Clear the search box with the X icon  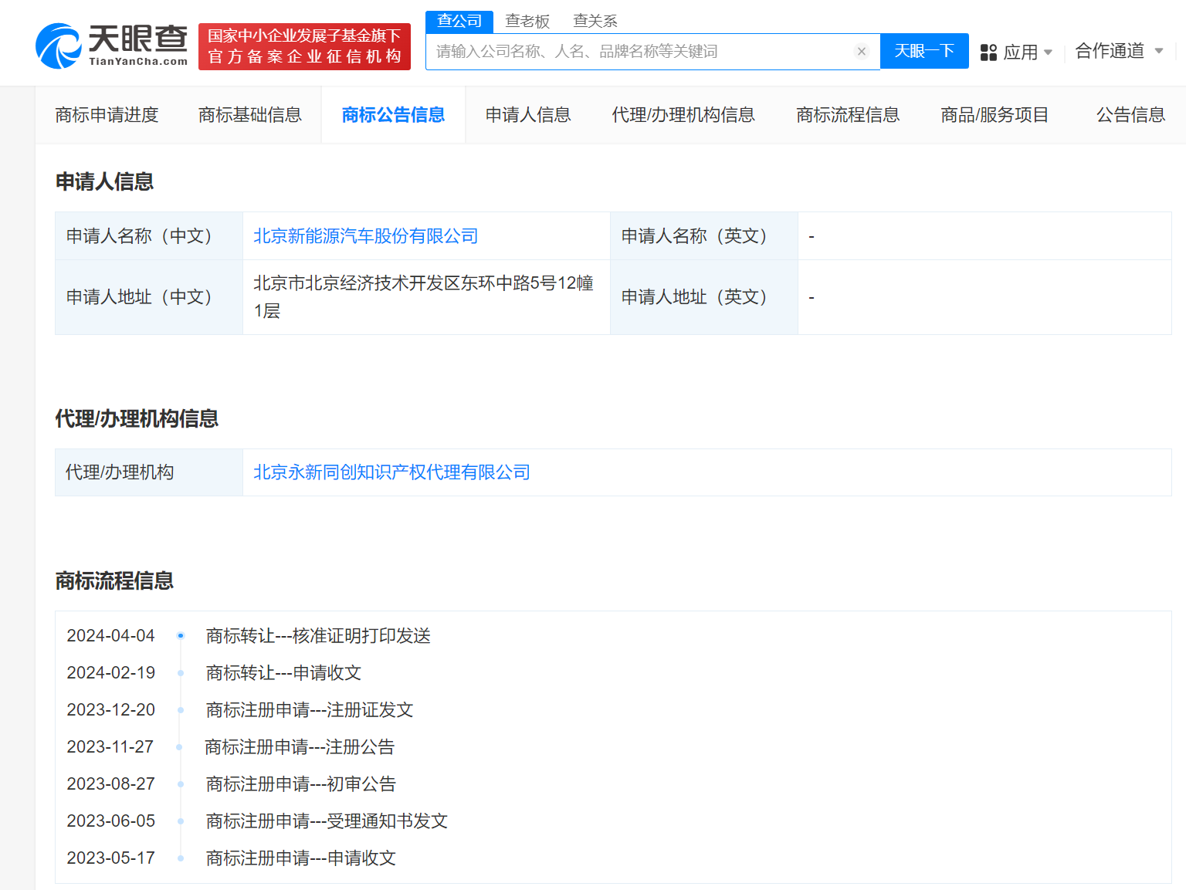[x=861, y=51]
